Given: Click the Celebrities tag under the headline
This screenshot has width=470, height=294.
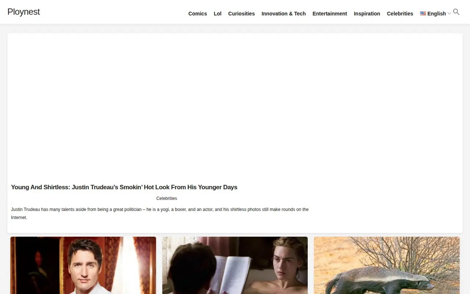Looking at the screenshot, I should click(x=167, y=198).
